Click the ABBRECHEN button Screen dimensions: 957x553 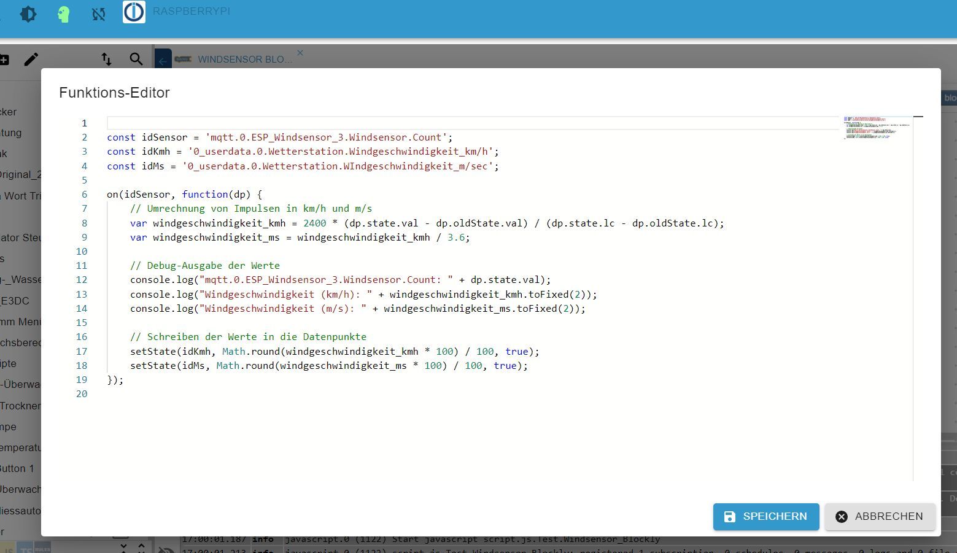(x=880, y=517)
